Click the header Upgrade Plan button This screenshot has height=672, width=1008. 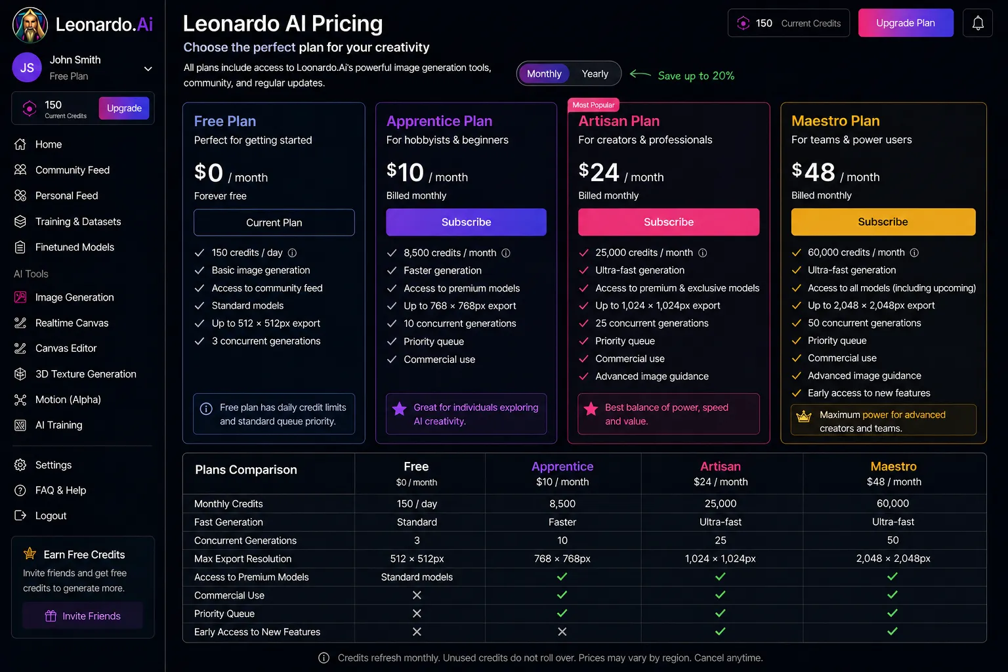(x=906, y=23)
